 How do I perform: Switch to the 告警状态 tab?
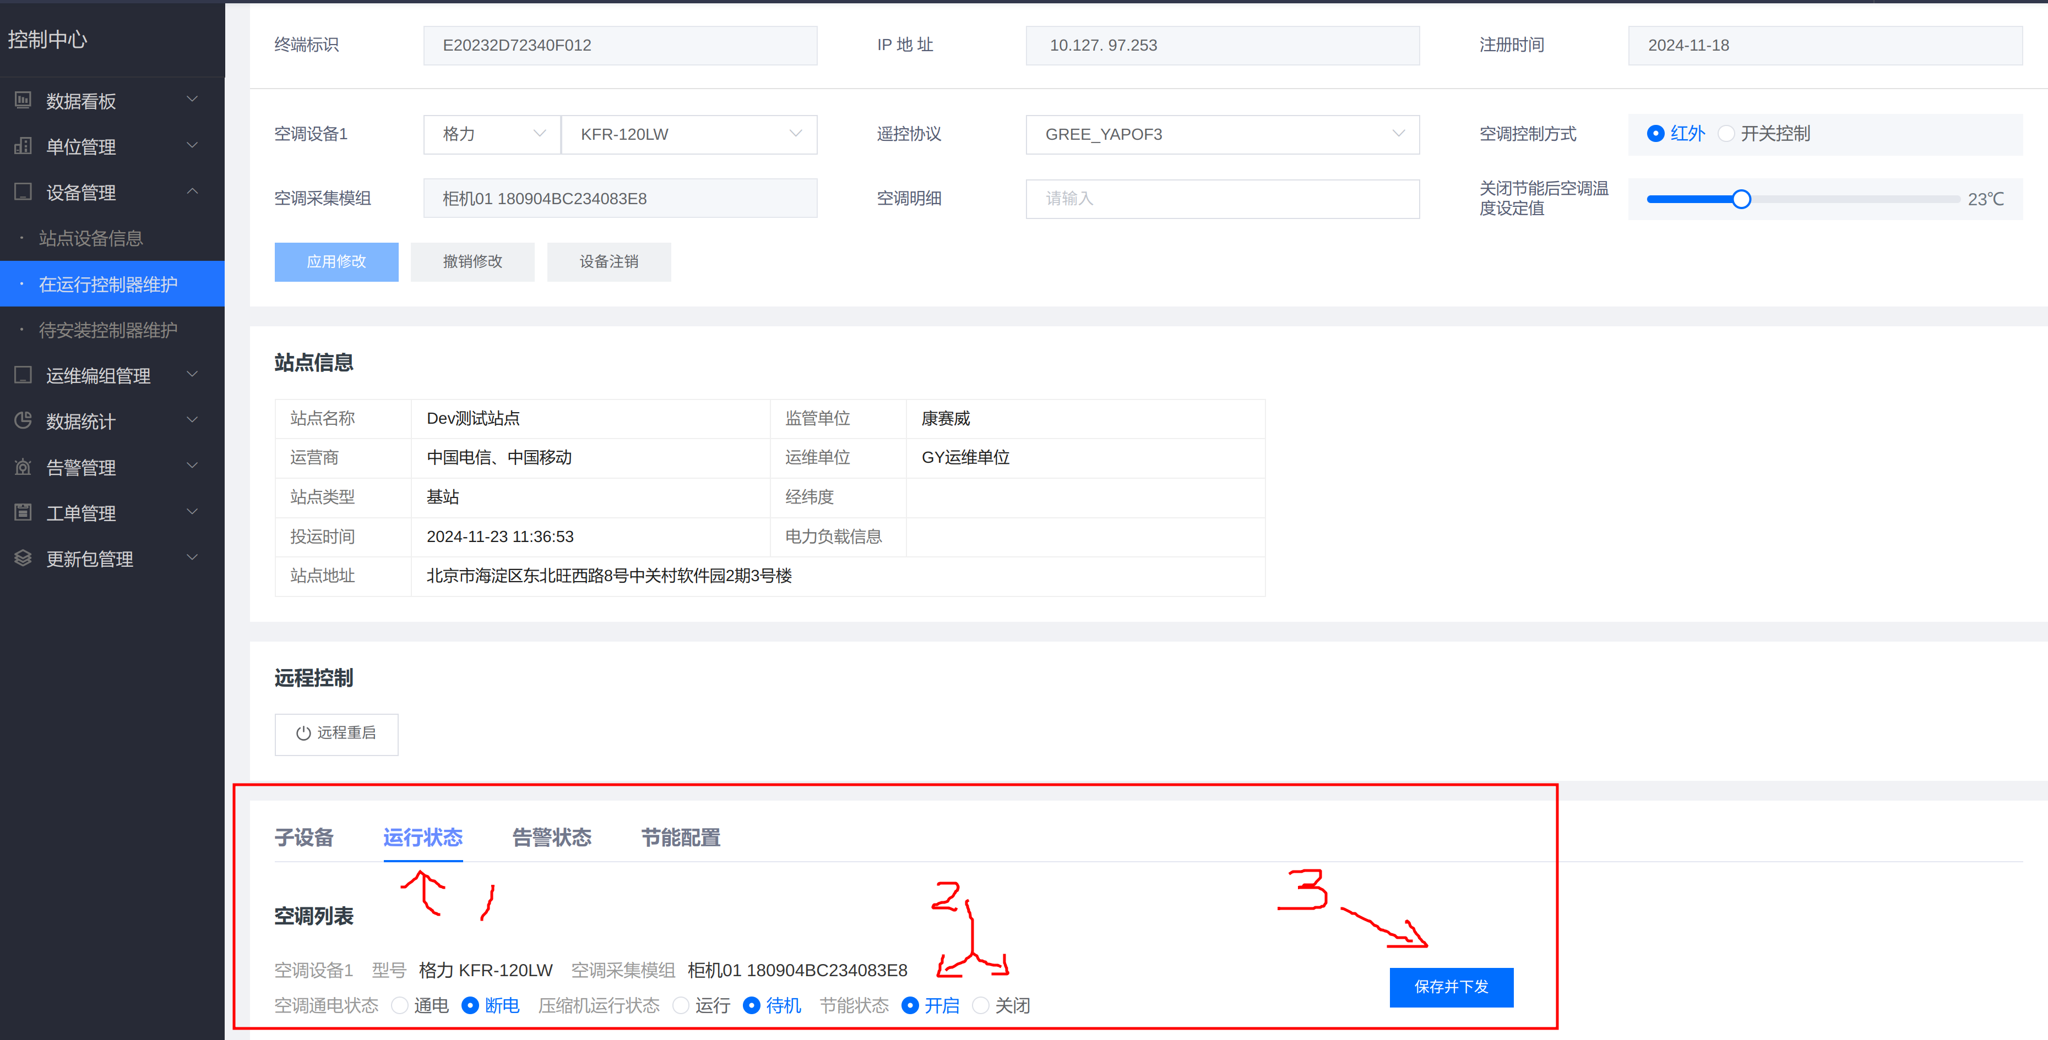pyautogui.click(x=552, y=838)
